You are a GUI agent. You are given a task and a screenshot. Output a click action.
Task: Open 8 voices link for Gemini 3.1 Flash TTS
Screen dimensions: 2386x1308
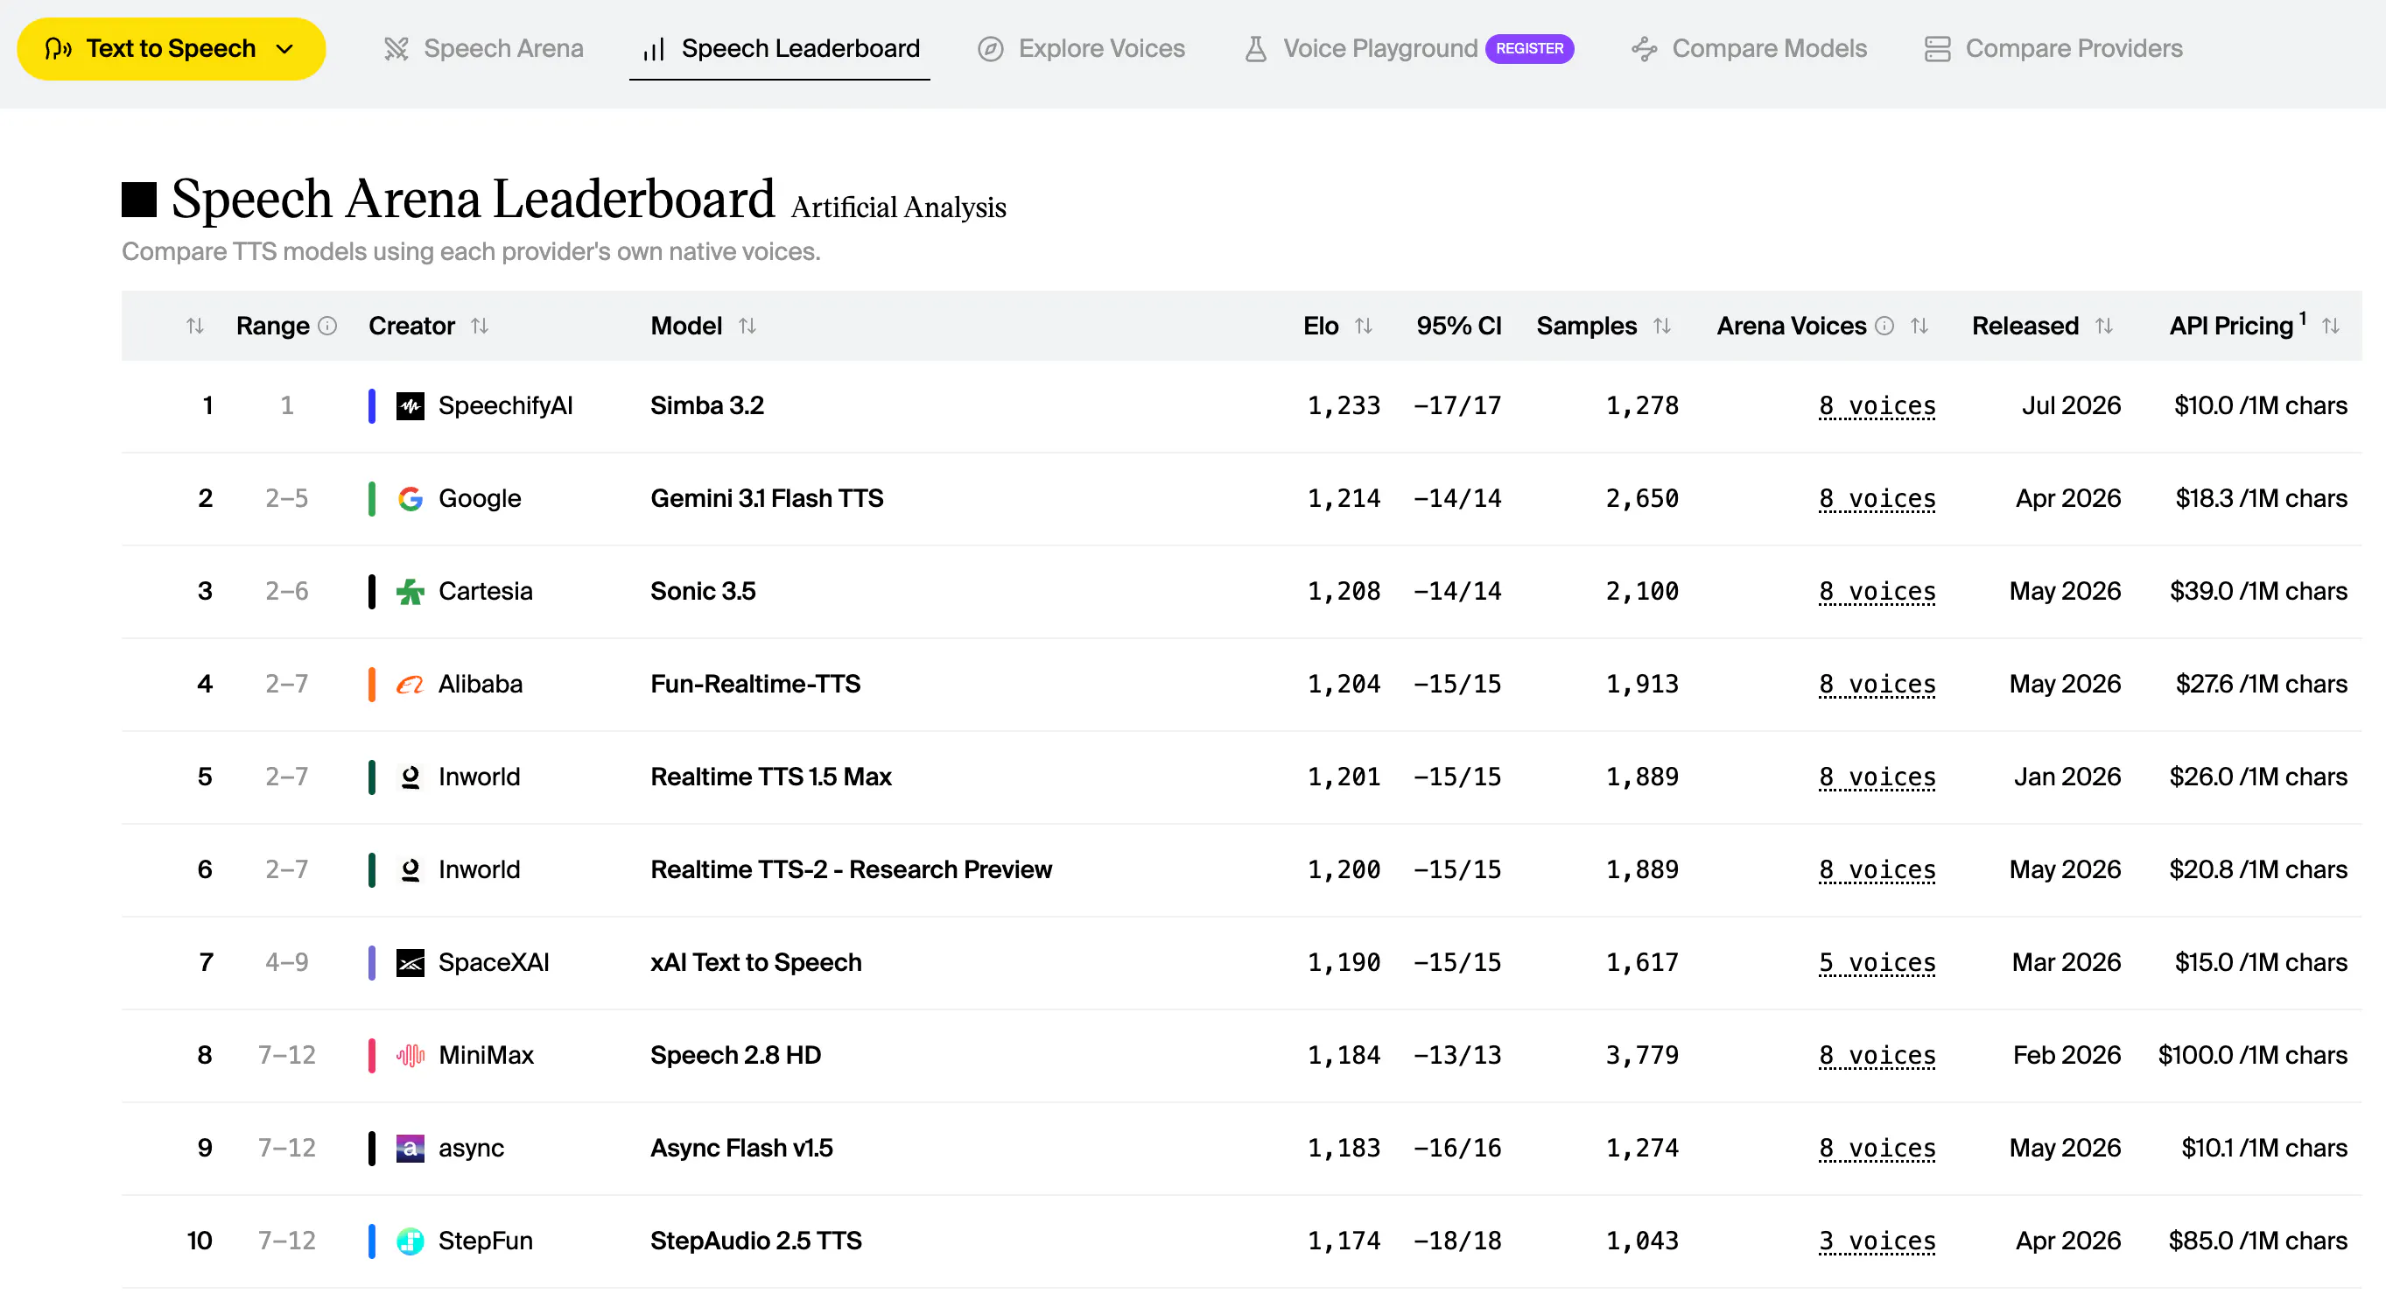(1877, 498)
